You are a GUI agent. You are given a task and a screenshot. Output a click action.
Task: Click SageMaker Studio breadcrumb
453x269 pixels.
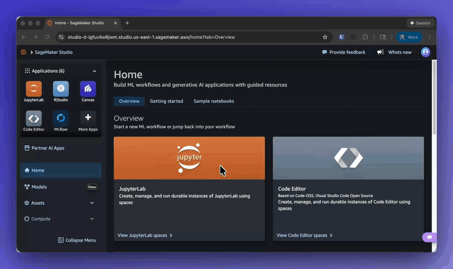[54, 52]
